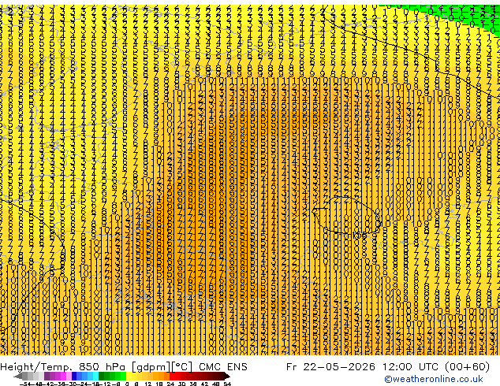Click the 155 contour label on the map
The image size is (500, 386).
[360, 236]
